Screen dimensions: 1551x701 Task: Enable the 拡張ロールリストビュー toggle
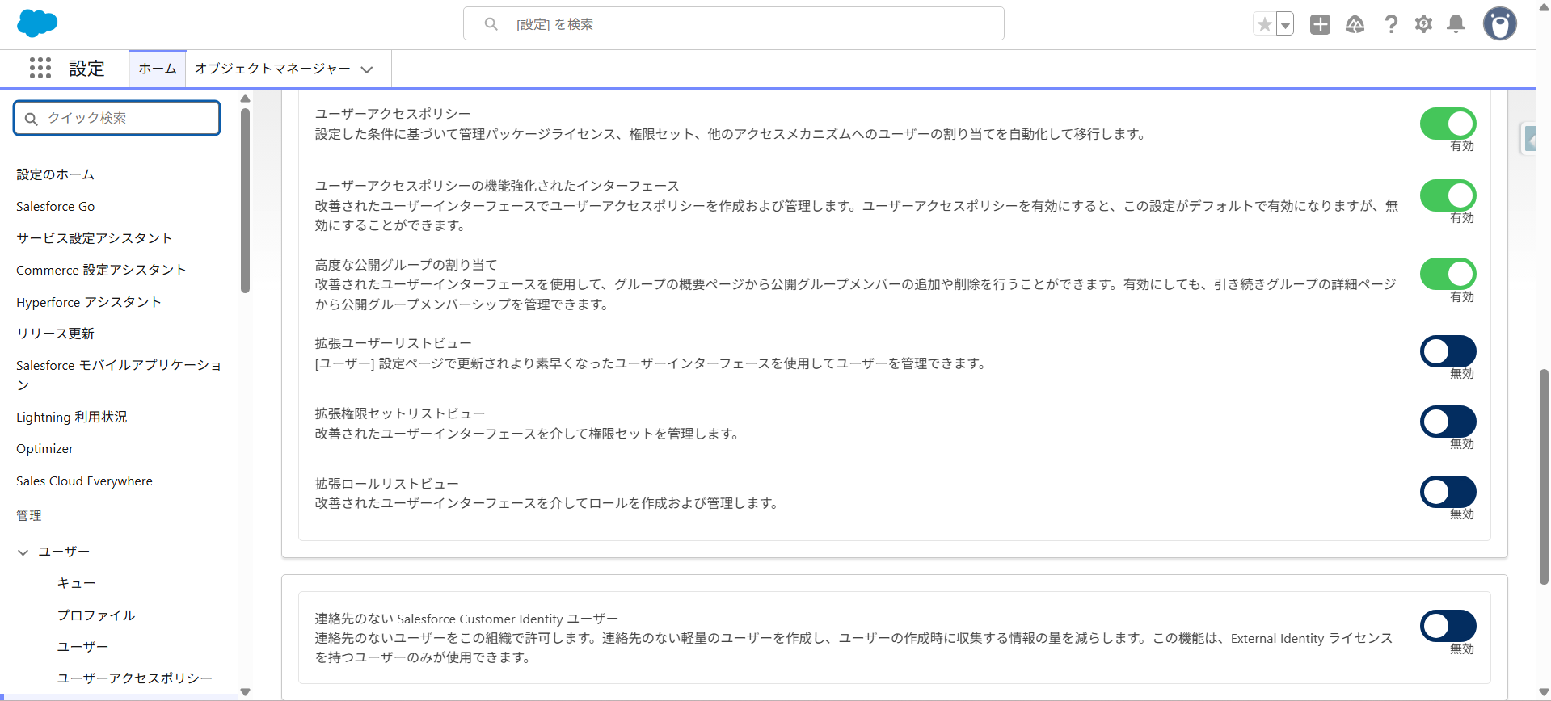click(1448, 492)
